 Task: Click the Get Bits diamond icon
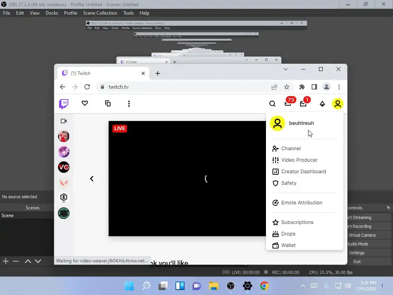pyautogui.click(x=322, y=104)
